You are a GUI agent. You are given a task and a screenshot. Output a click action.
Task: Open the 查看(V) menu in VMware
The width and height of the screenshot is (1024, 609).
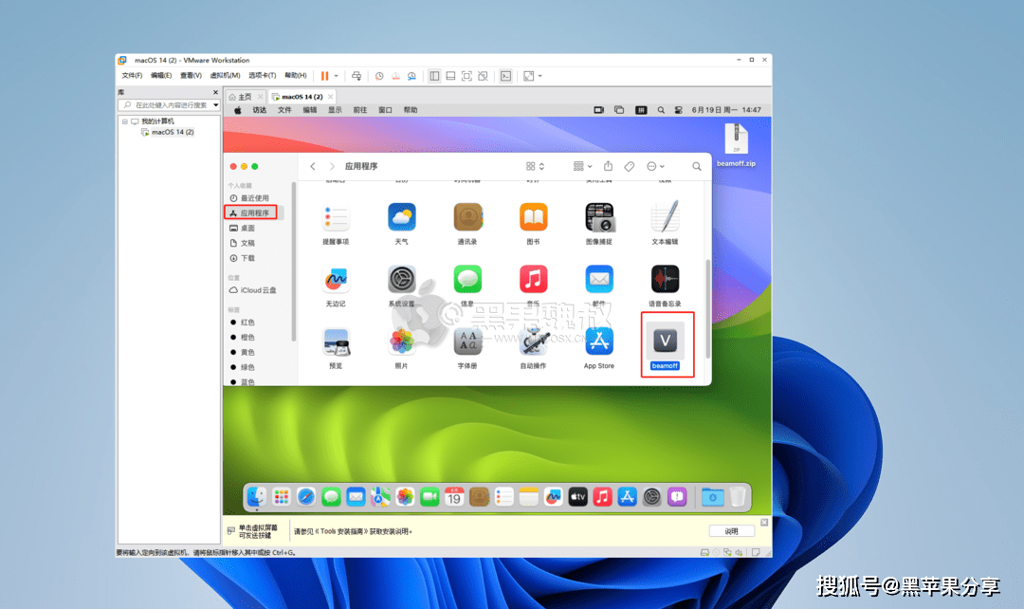(x=191, y=76)
